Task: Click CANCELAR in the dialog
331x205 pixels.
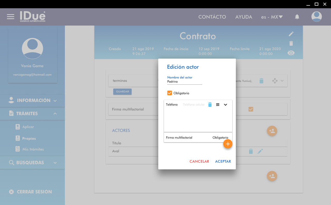Action: (x=199, y=161)
